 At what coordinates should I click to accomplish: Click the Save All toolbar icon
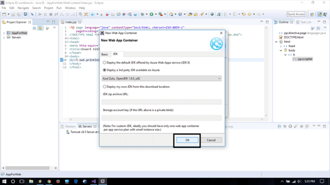[x=19, y=14]
